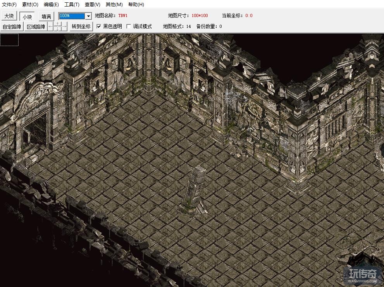This screenshot has height=287, width=384.
Task: Click the down arrow move icon
Action: coord(58,29)
